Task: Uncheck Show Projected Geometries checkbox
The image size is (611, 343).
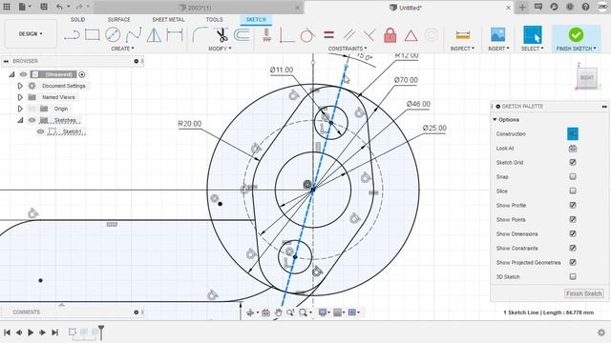Action: pos(573,262)
